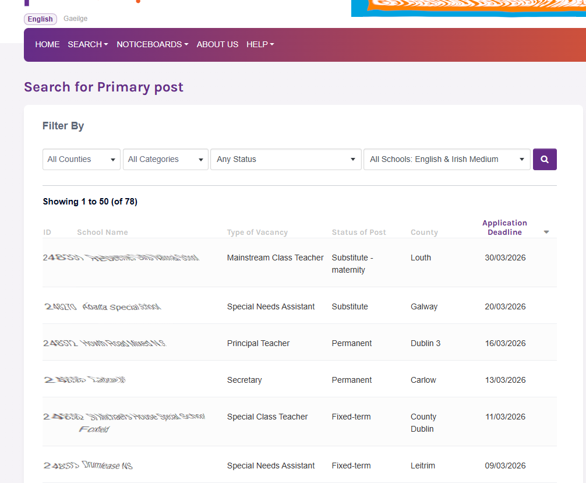The width and height of the screenshot is (586, 483).
Task: Toggle sorting on the Application Deadline column
Action: click(504, 227)
